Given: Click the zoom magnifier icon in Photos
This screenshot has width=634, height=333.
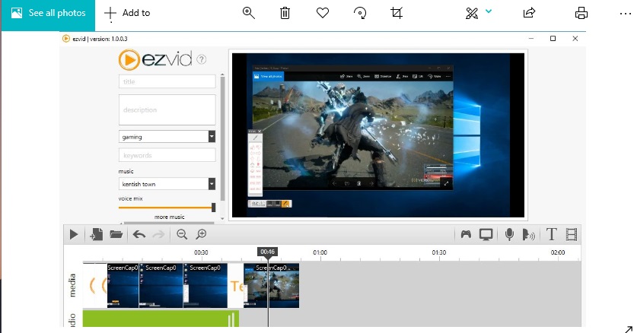Looking at the screenshot, I should click(249, 13).
